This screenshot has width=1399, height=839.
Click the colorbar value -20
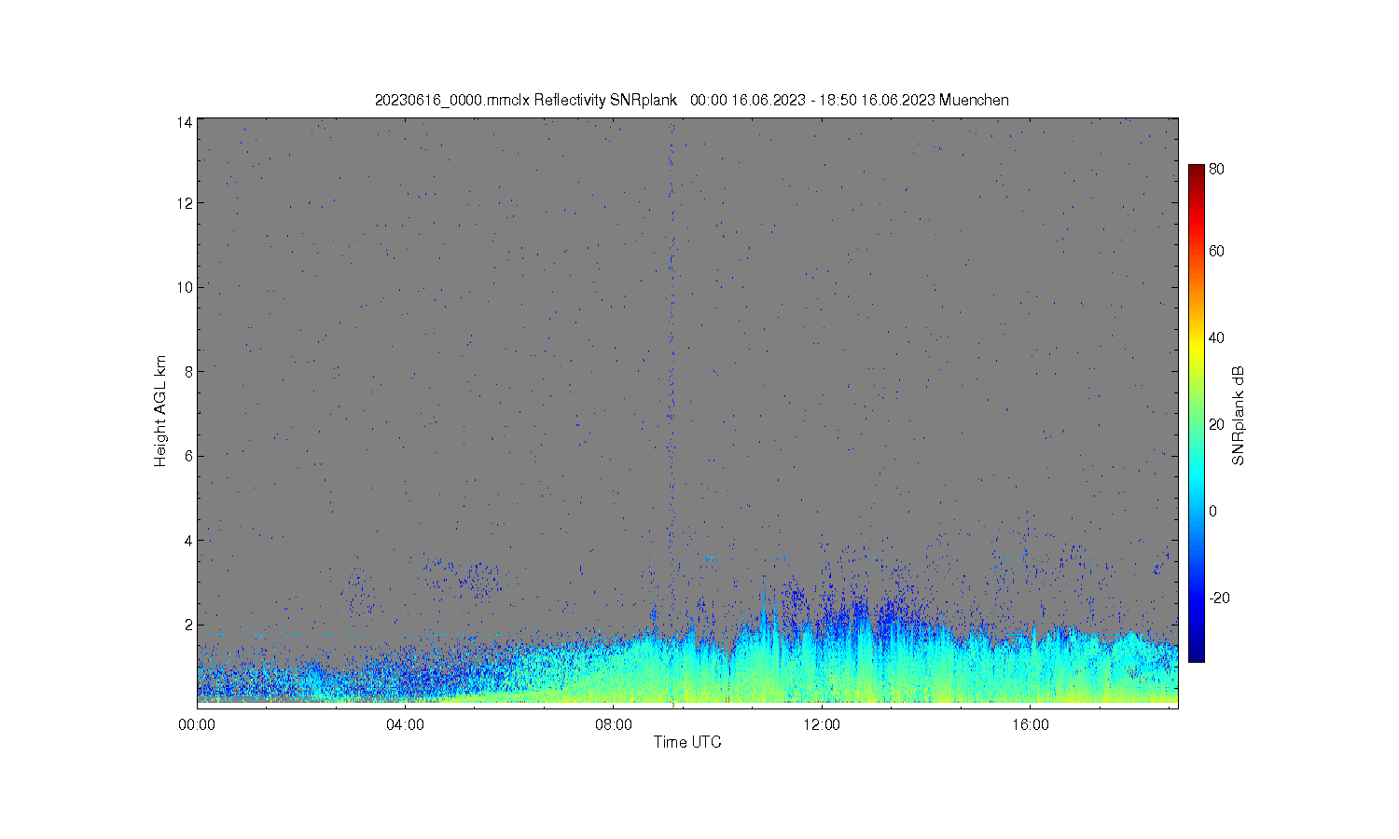pyautogui.click(x=1219, y=598)
